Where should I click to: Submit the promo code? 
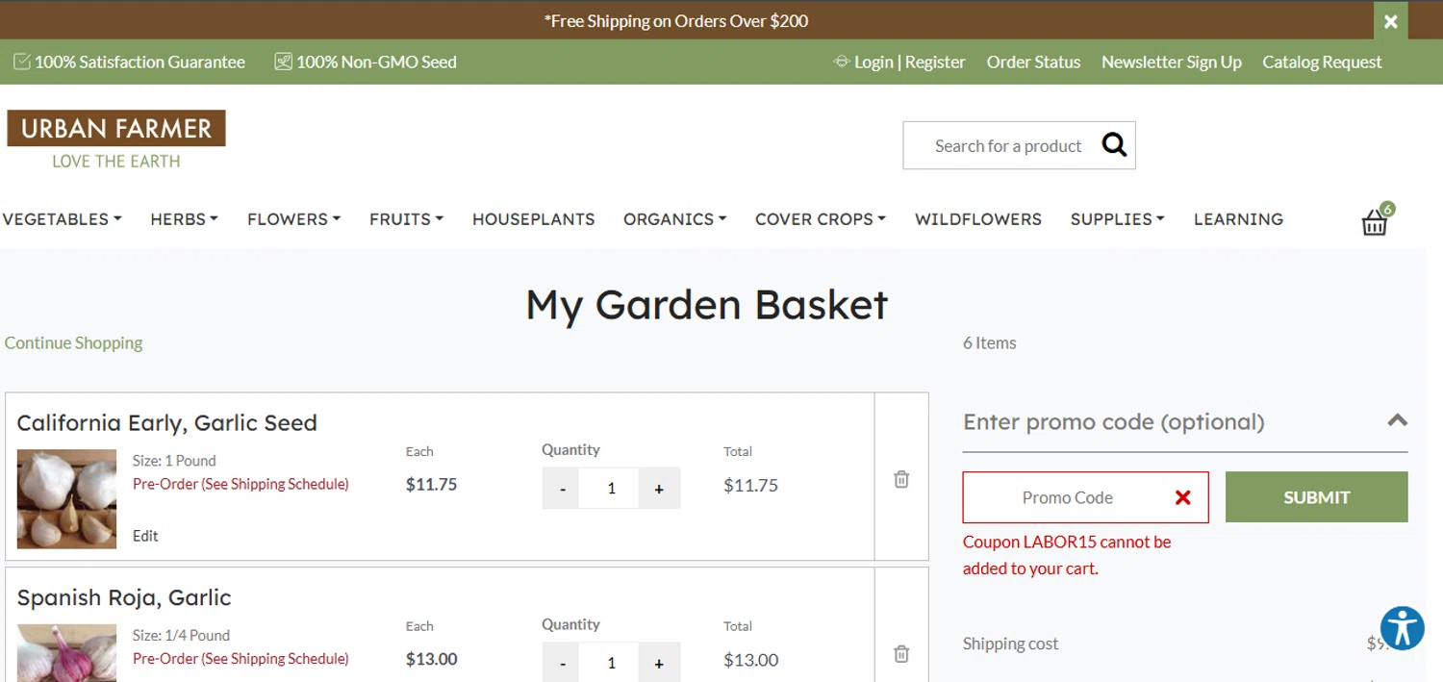1316,497
